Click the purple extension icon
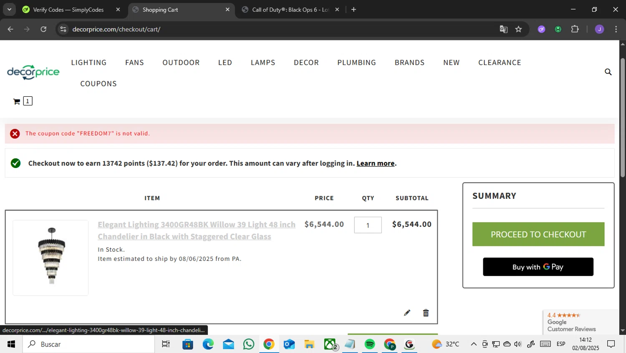Image resolution: width=626 pixels, height=353 pixels. [541, 29]
